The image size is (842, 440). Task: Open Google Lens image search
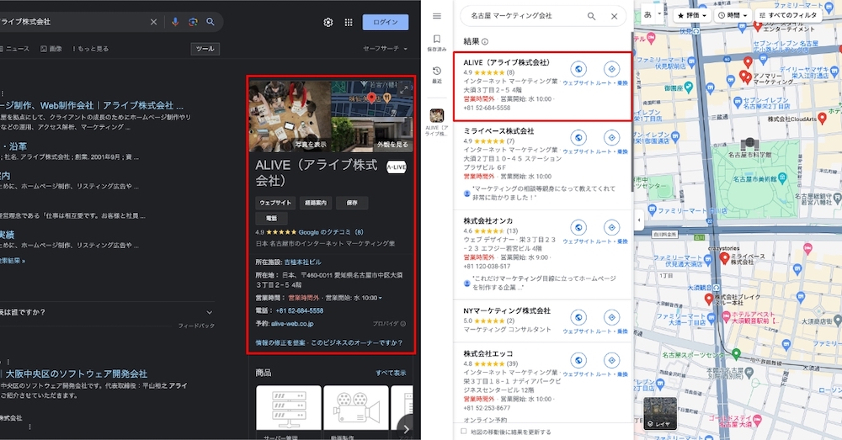pyautogui.click(x=193, y=22)
